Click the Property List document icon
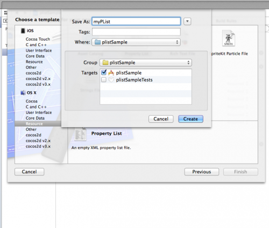 coord(80,134)
